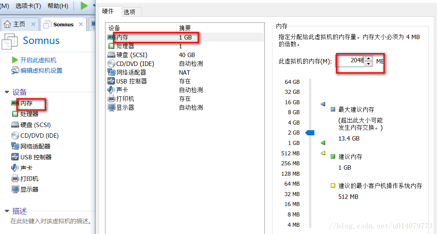Viewport: 437px width, 234px height.
Task: Select the 打印机 row in hardware list
Action: pos(185,99)
